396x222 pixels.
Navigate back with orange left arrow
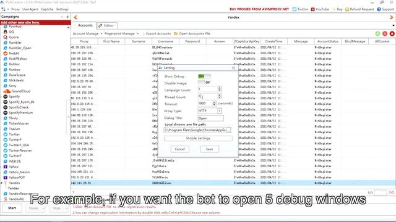coord(75,17)
